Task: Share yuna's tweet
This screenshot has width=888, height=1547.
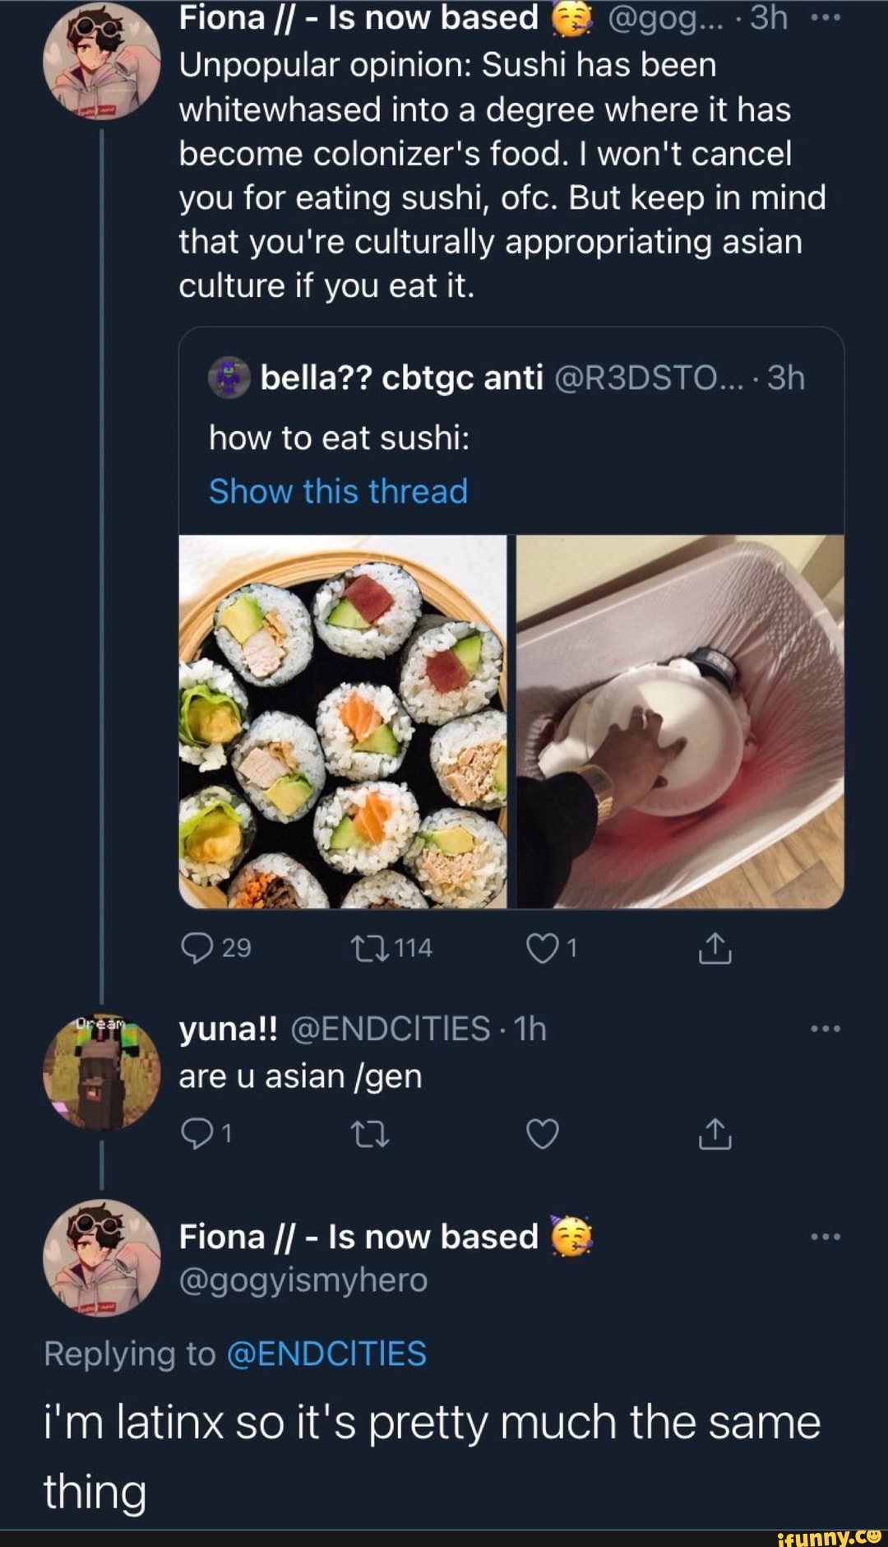Action: [715, 1134]
